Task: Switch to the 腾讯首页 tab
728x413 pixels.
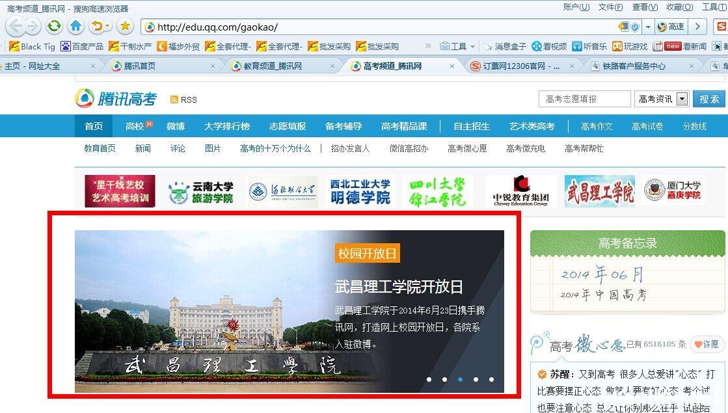Action: [x=139, y=66]
